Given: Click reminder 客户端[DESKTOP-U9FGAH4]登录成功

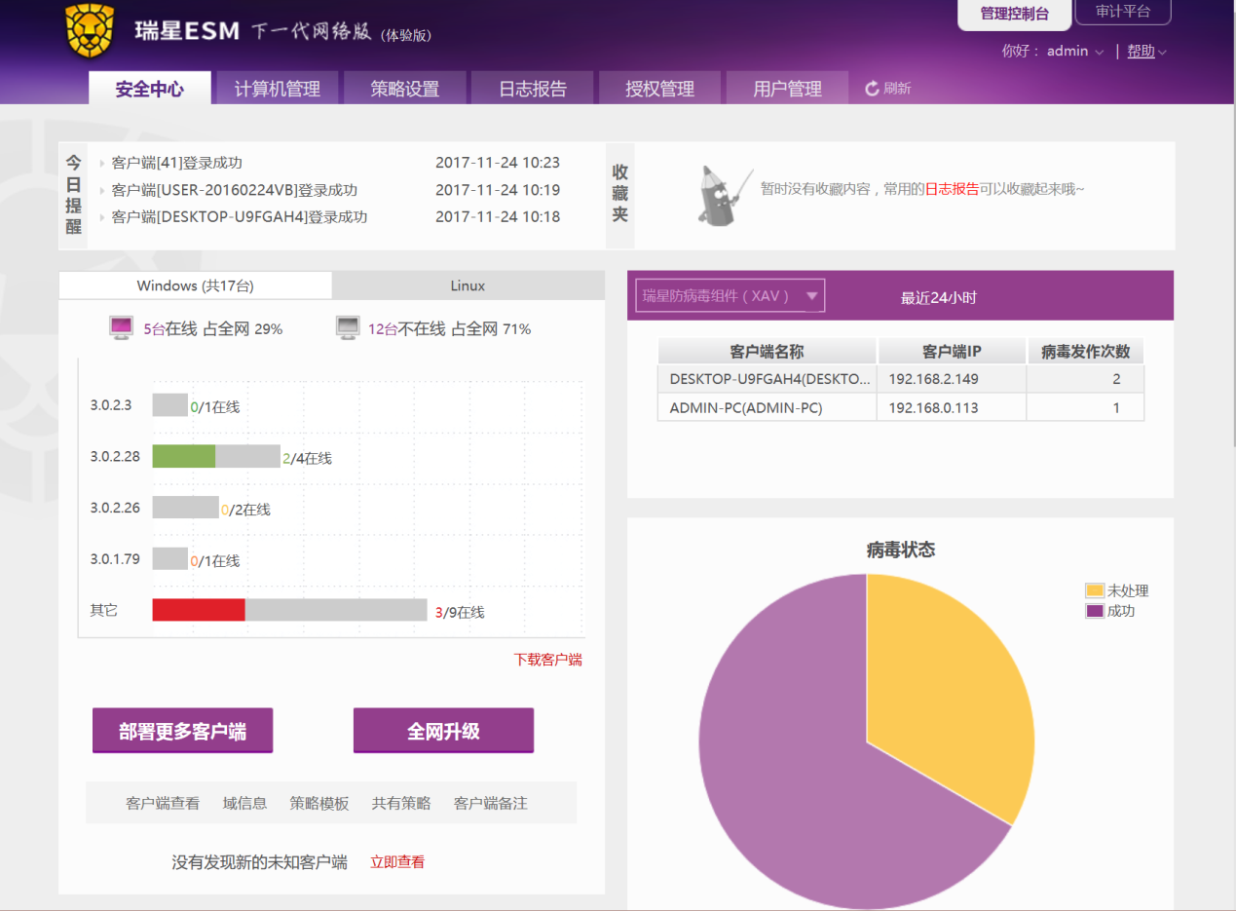Looking at the screenshot, I should 240,217.
